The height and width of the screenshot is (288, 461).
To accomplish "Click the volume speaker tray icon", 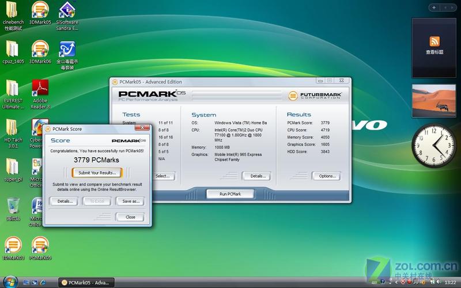I will click(x=439, y=282).
